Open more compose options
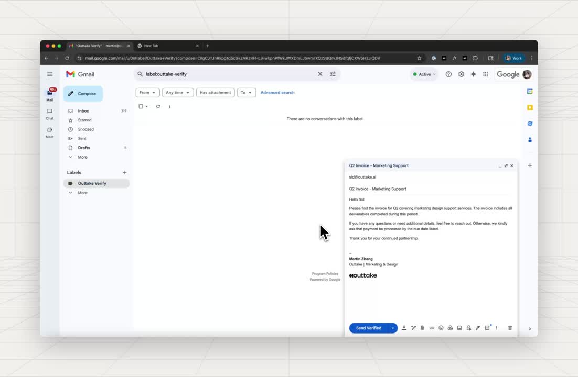The width and height of the screenshot is (578, 377). (x=497, y=328)
